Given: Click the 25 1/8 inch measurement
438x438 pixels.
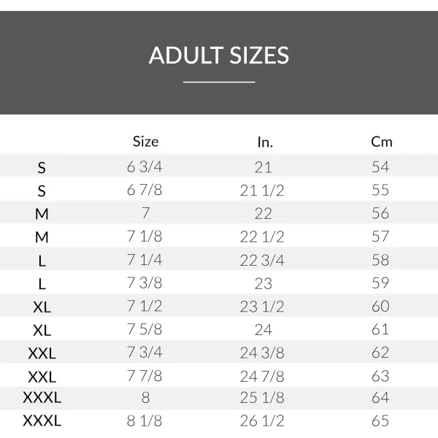Looking at the screenshot, I should click(262, 398).
